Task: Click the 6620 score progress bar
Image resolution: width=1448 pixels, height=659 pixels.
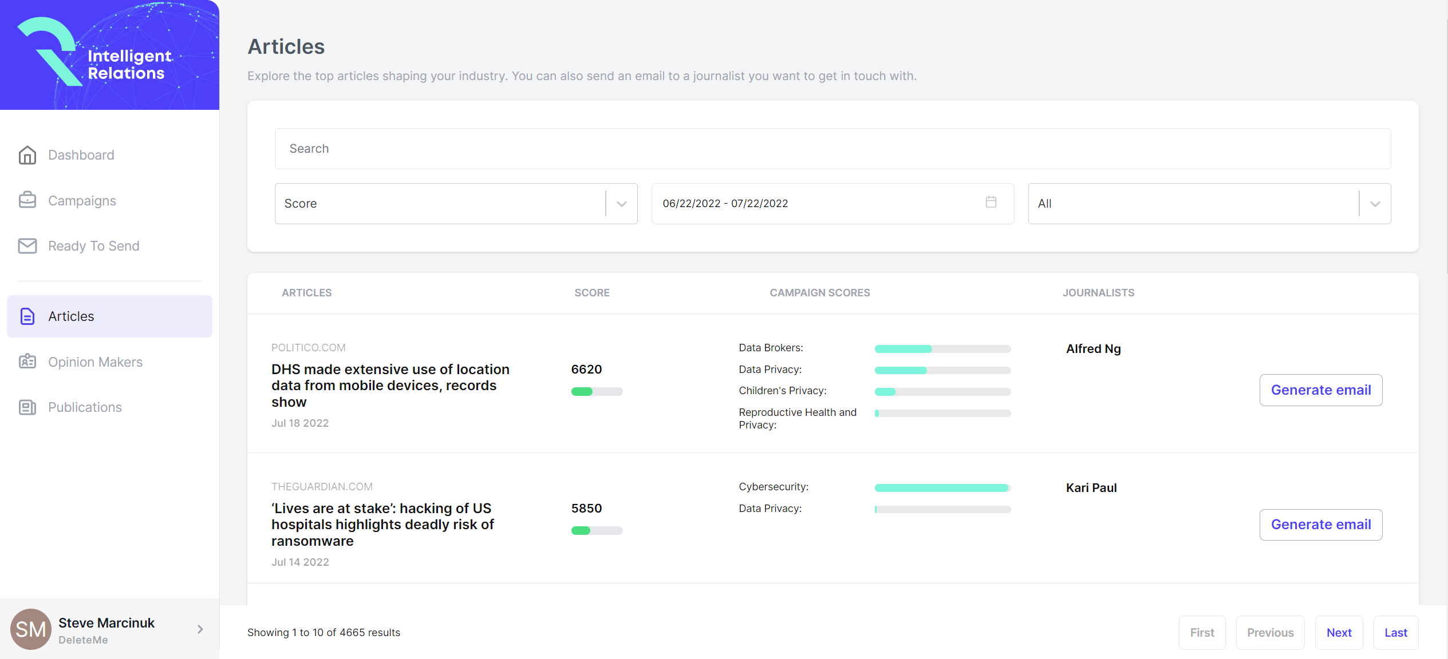Action: coord(597,392)
